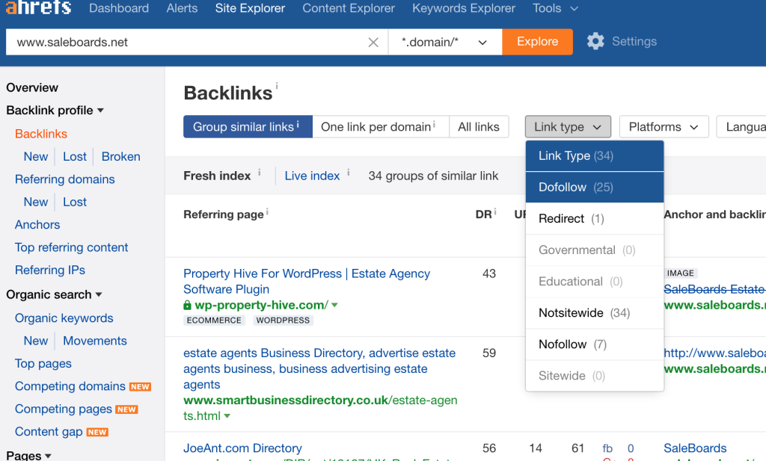Click the green padlock icon by wp-property-hive.com
This screenshot has width=766, height=461.
tap(187, 306)
